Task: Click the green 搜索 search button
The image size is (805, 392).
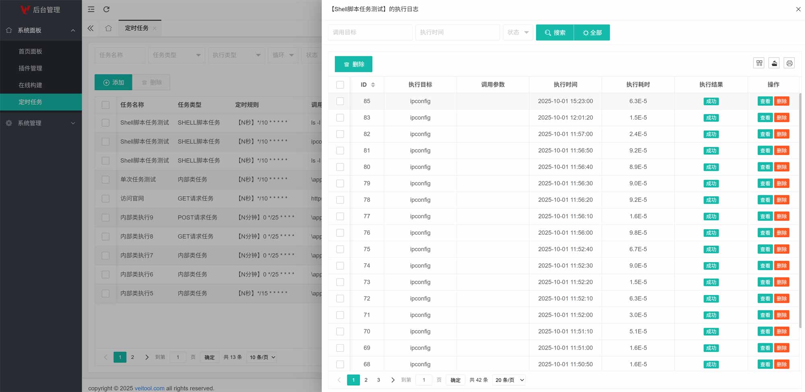Action: (555, 33)
